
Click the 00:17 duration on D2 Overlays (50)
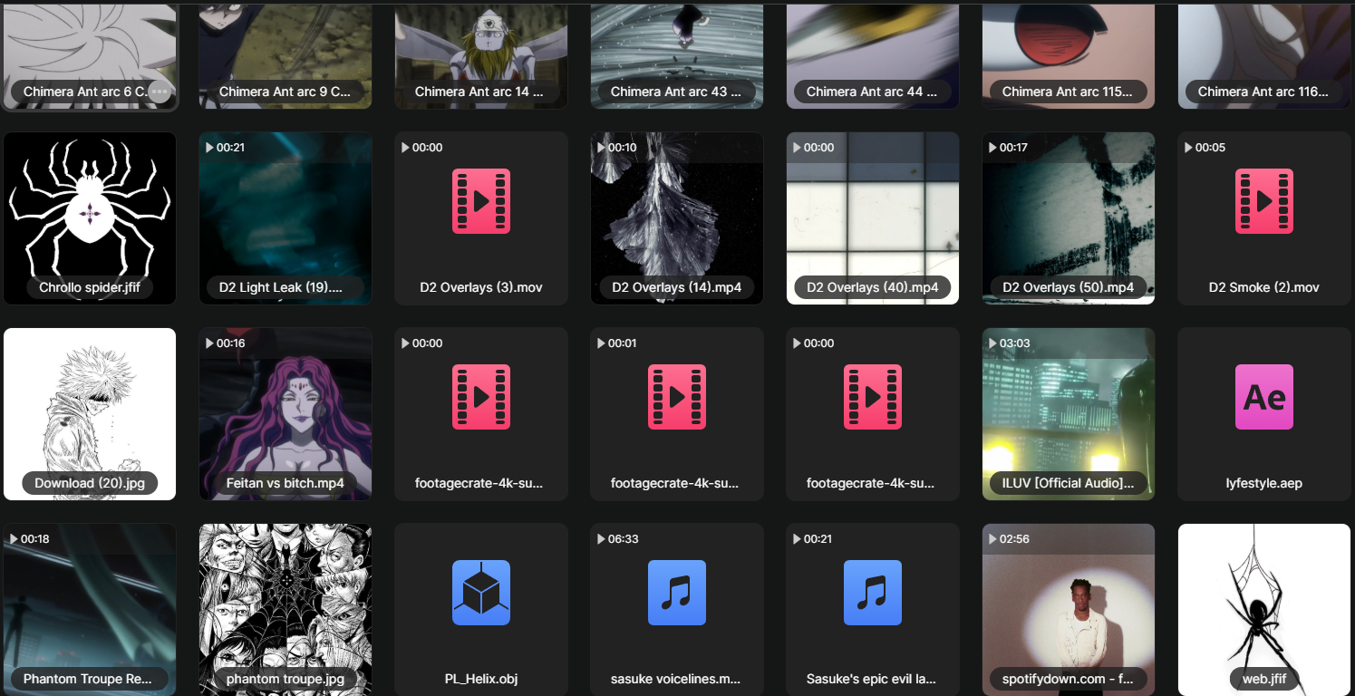1013,148
